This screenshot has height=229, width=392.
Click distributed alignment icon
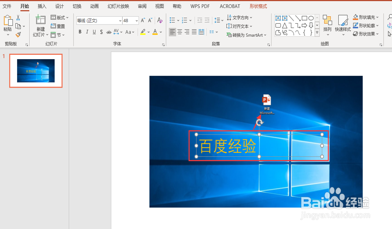tap(201, 32)
